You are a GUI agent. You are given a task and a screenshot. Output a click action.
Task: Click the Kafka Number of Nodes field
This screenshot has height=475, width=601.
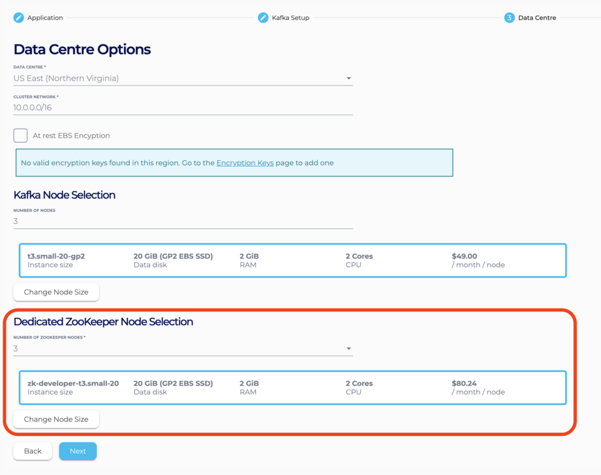(x=183, y=222)
